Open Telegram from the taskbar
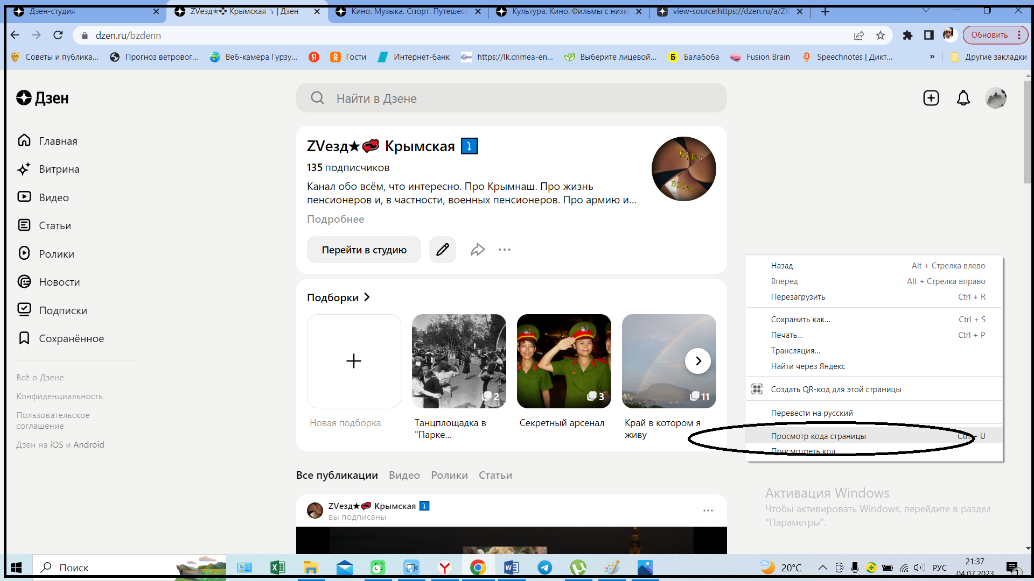Viewport: 1034px width, 581px height. click(x=545, y=568)
